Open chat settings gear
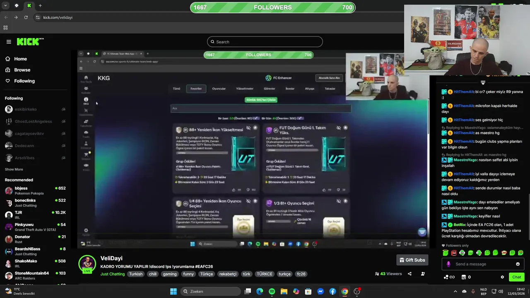 pyautogui.click(x=502, y=277)
